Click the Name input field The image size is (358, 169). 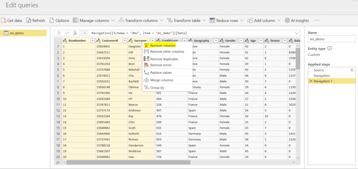331,39
